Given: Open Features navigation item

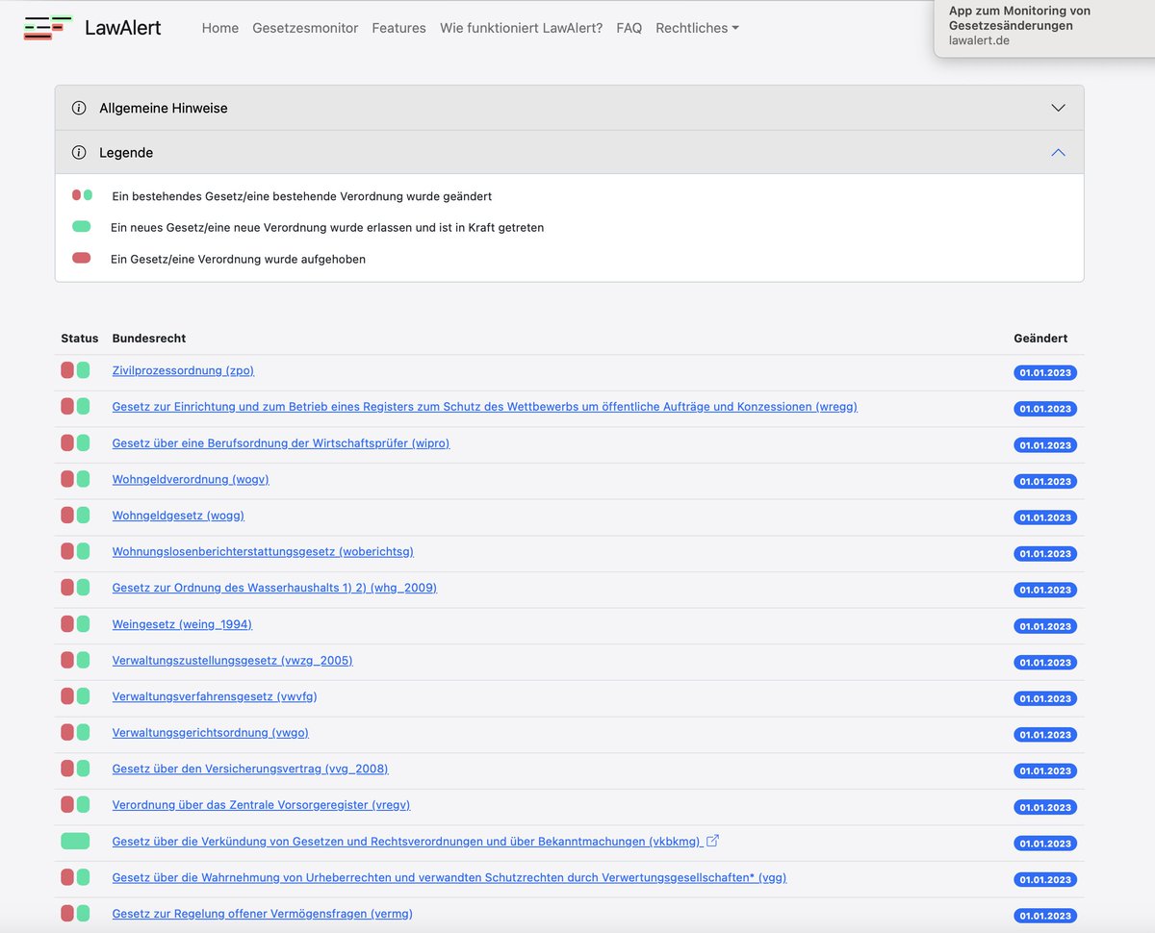Looking at the screenshot, I should click(x=398, y=28).
